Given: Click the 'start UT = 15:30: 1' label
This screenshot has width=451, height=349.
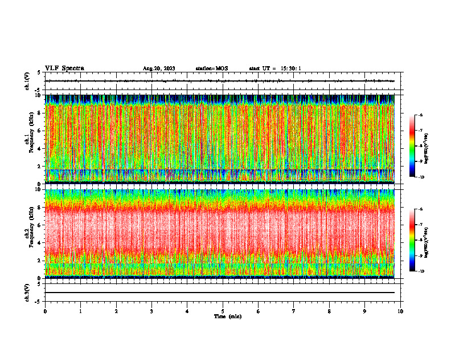Looking at the screenshot, I should pyautogui.click(x=275, y=68).
